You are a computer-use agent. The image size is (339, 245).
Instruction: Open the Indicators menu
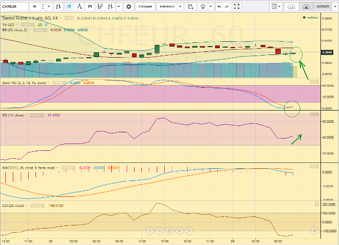(166, 7)
